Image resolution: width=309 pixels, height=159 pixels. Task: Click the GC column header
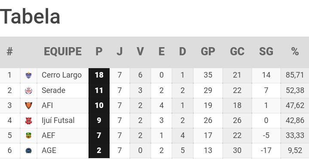tap(237, 51)
